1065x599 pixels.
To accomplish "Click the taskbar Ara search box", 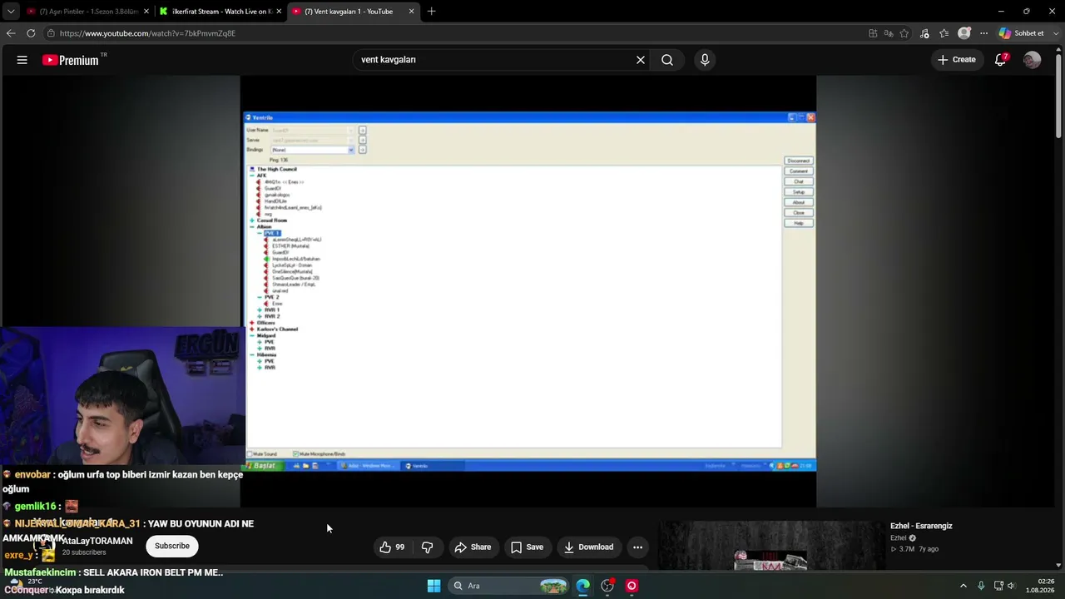I will pyautogui.click(x=508, y=586).
